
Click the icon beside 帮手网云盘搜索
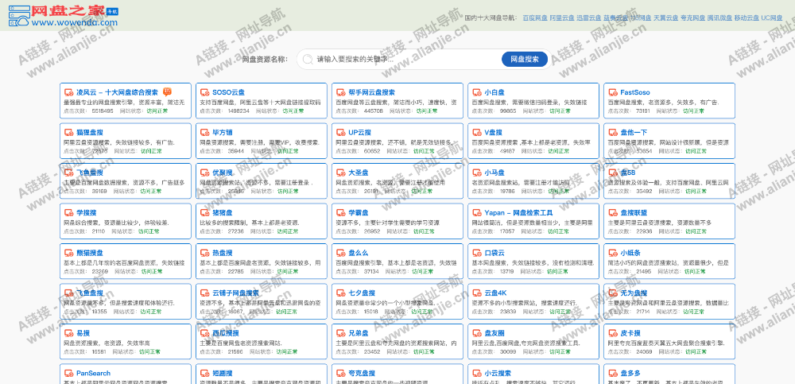click(341, 92)
